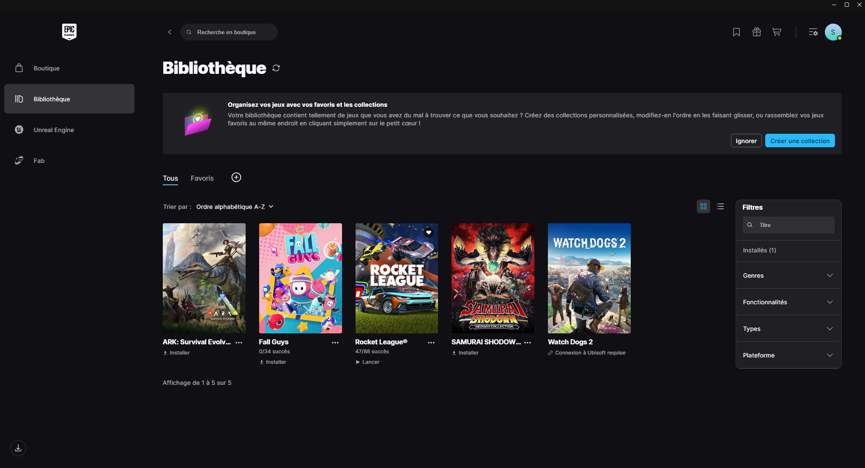The width and height of the screenshot is (865, 468).
Task: Click the Ignorer button
Action: pos(746,141)
